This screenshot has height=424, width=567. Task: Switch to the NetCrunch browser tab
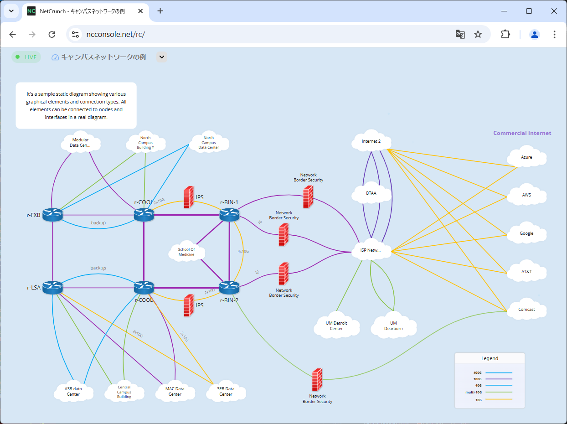tap(86, 11)
